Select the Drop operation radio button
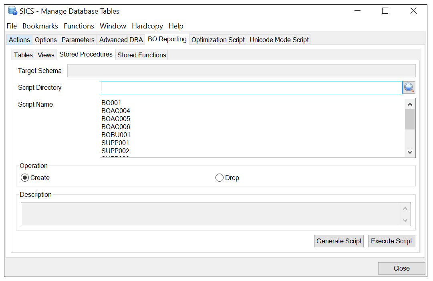Image resolution: width=433 pixels, height=281 pixels. [220, 178]
